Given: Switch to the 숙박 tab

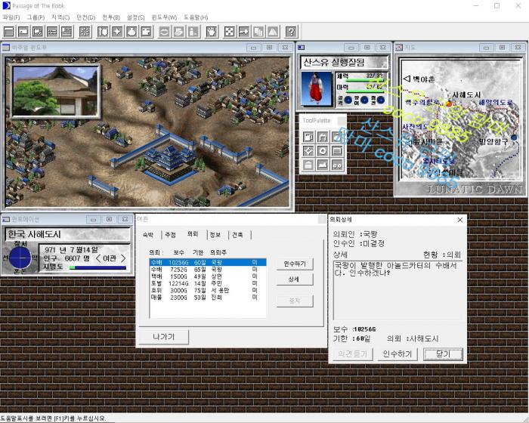Looking at the screenshot, I should pyautogui.click(x=148, y=235).
